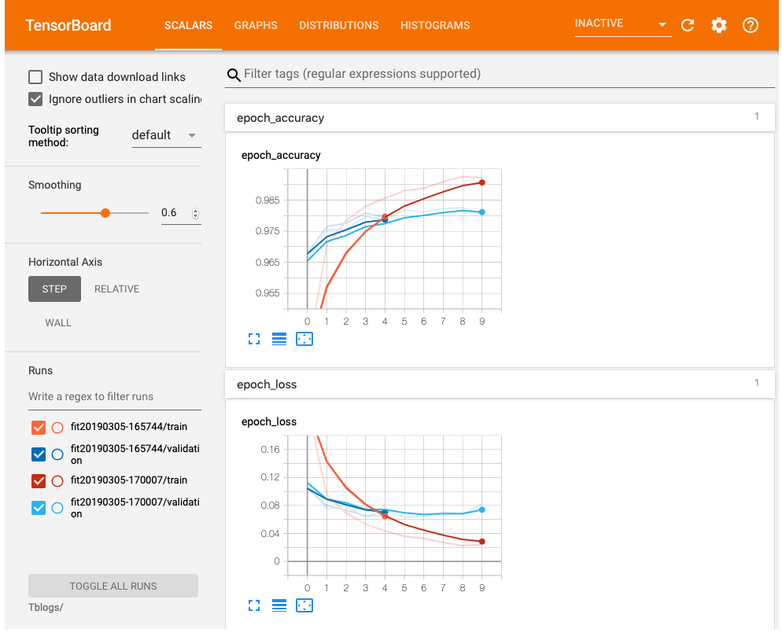Expand the epoch_loss chart to fullscreen
The image size is (782, 640).
coord(253,605)
